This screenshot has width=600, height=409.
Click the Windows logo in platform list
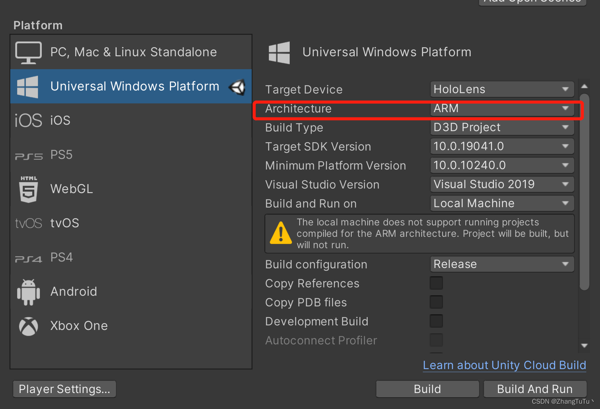pyautogui.click(x=28, y=87)
